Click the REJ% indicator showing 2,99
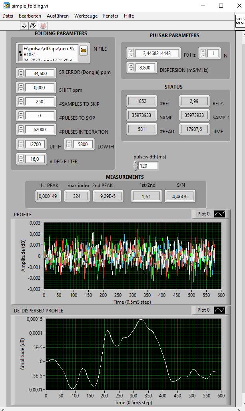The height and width of the screenshot is (411, 245). click(x=194, y=101)
